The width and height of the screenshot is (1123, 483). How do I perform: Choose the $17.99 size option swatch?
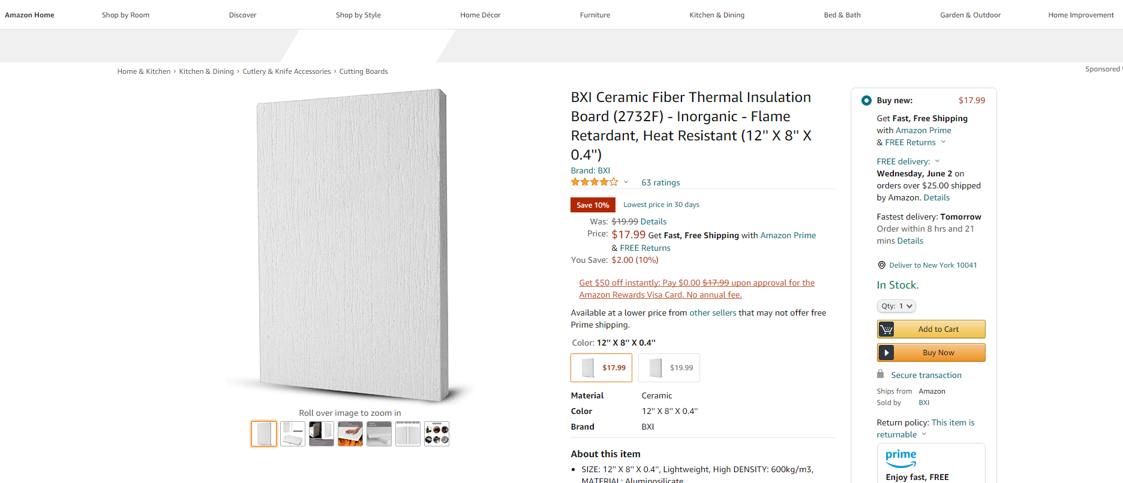pyautogui.click(x=601, y=368)
